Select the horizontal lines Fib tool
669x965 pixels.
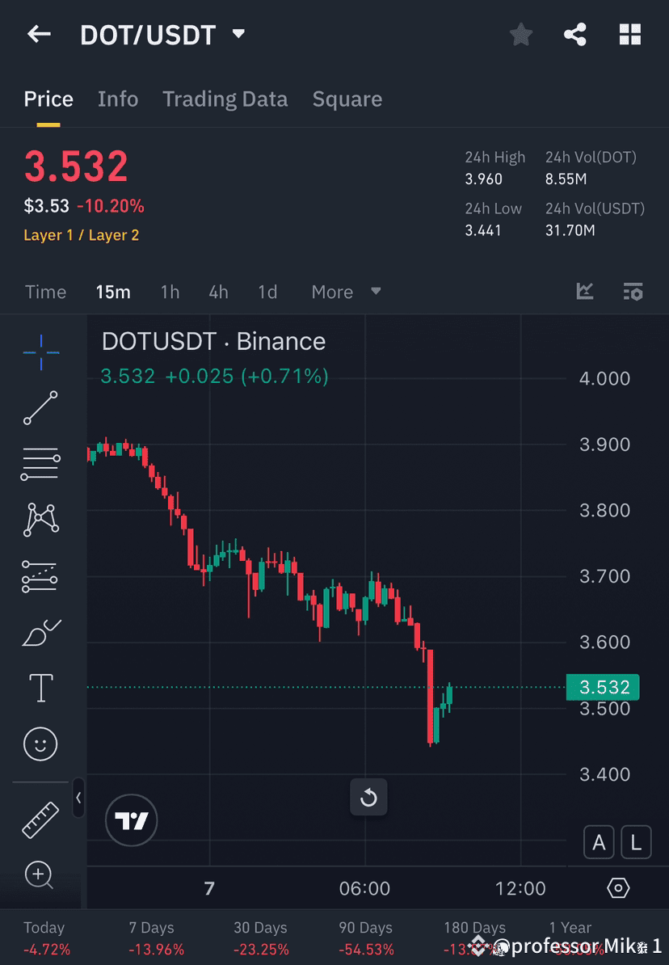[x=40, y=463]
